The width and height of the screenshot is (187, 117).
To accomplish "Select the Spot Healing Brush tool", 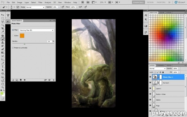I will (2, 36).
